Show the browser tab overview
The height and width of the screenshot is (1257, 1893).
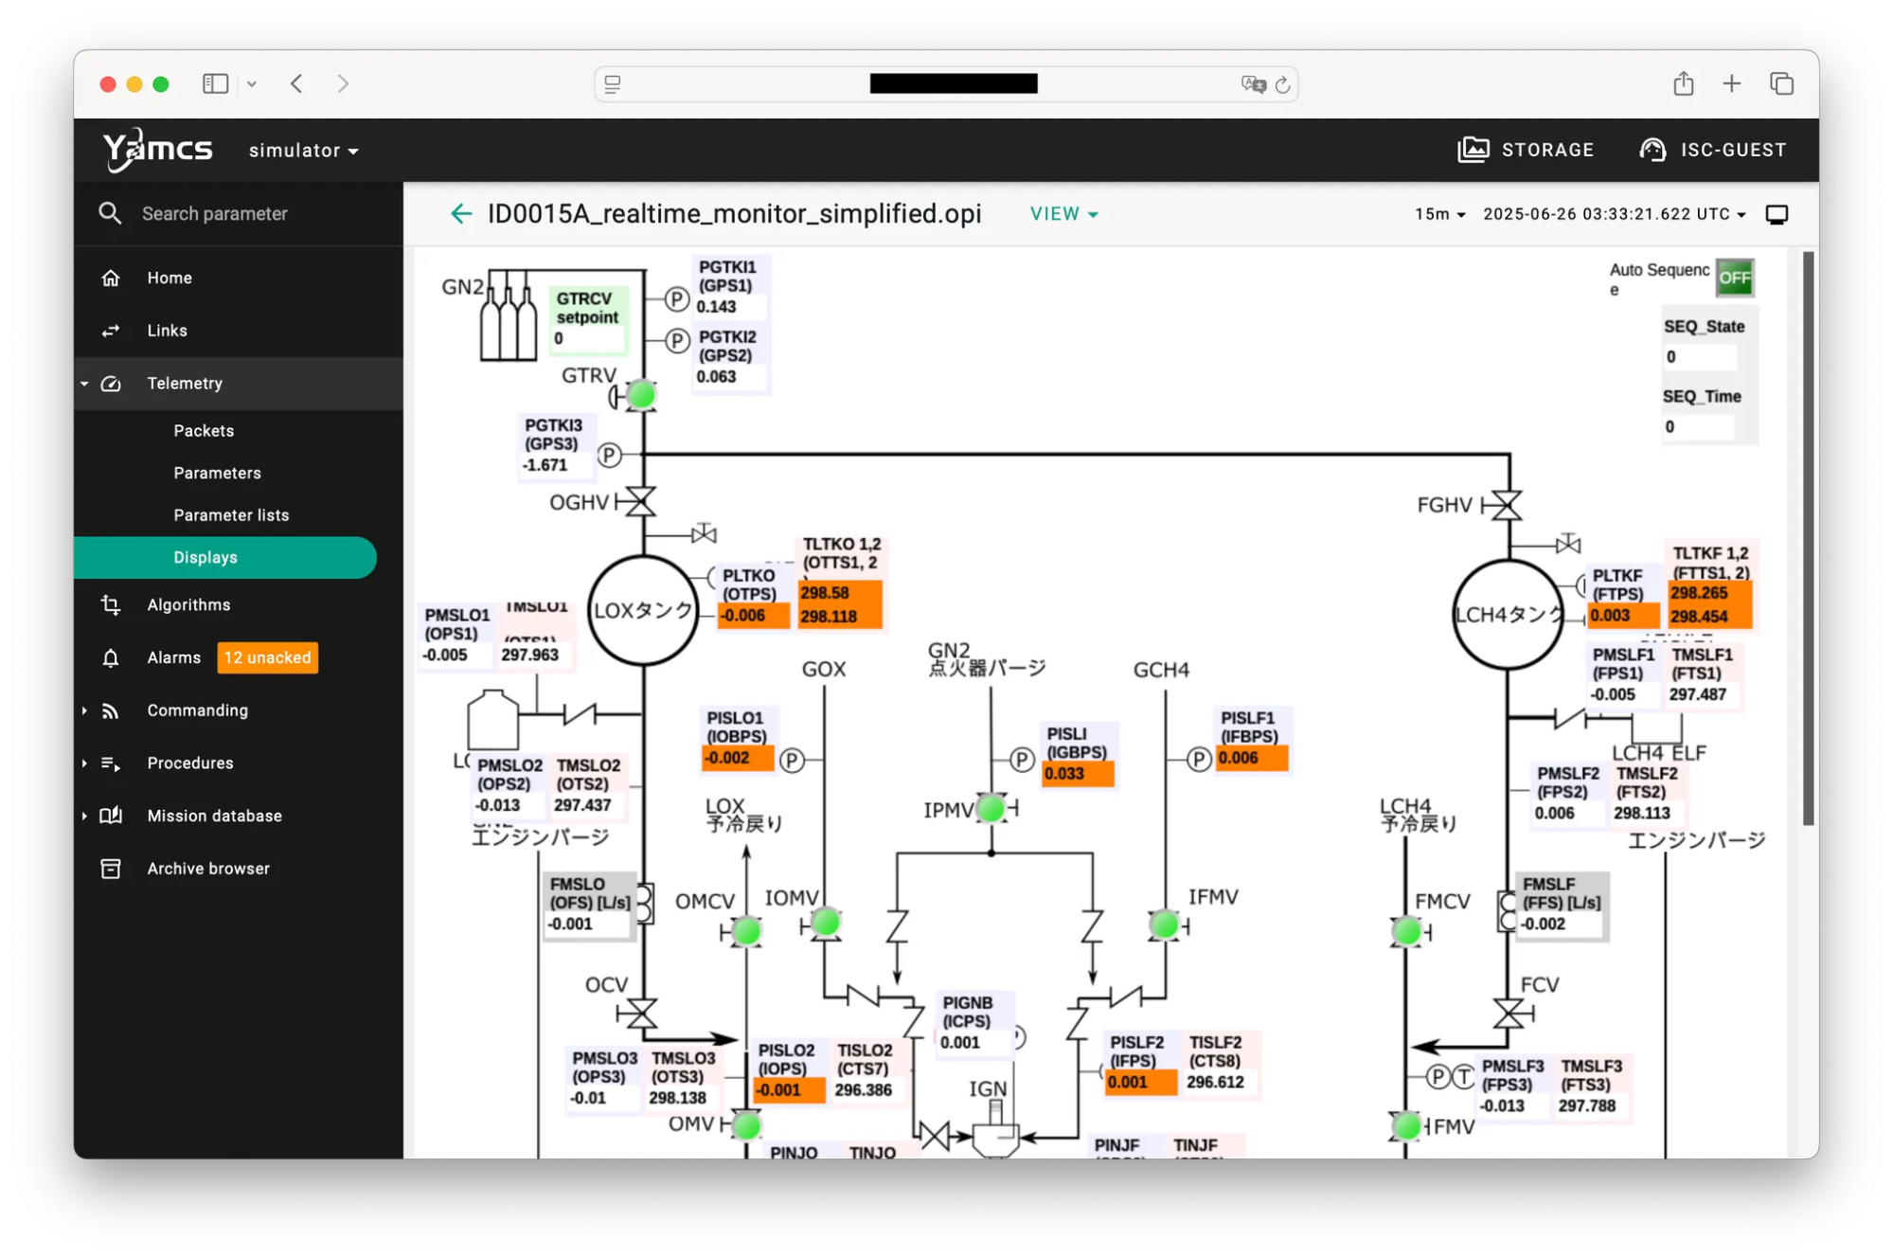click(1781, 83)
